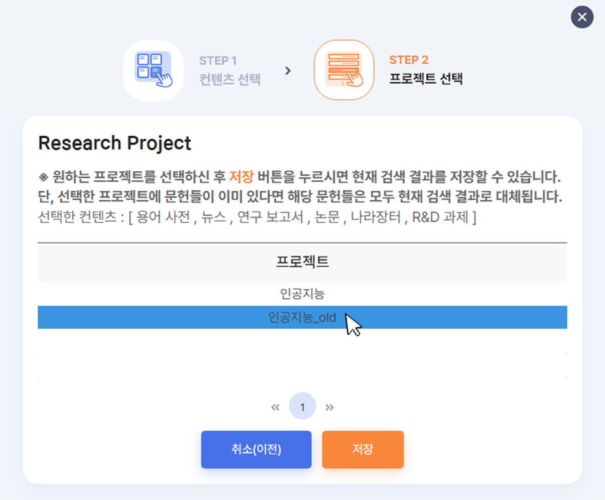The height and width of the screenshot is (500, 605).
Task: Close the dialog with the X button
Action: pyautogui.click(x=582, y=17)
